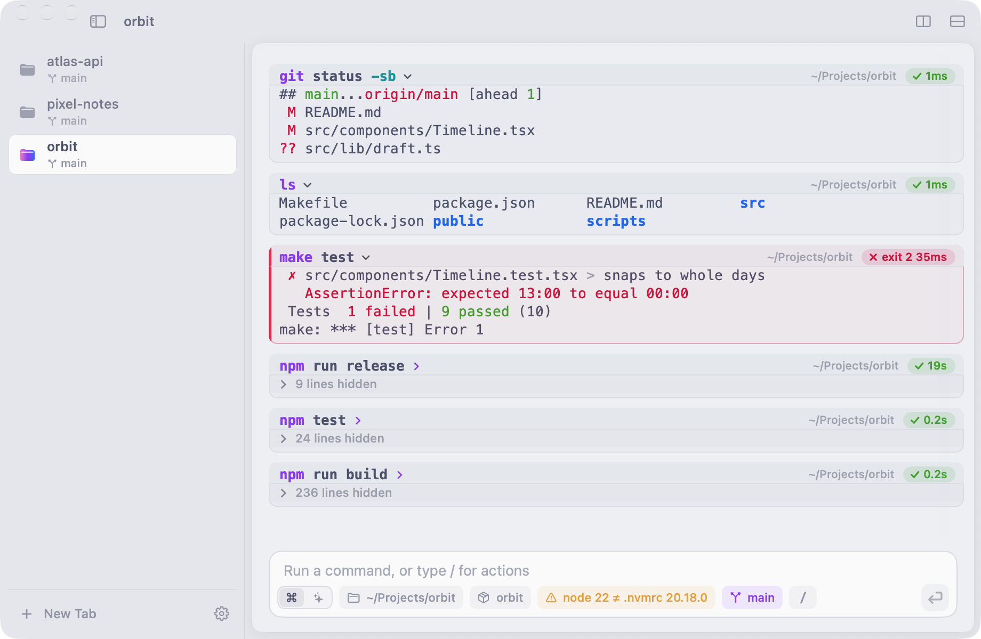Open settings gear in sidebar footer
The width and height of the screenshot is (981, 639).
222,613
